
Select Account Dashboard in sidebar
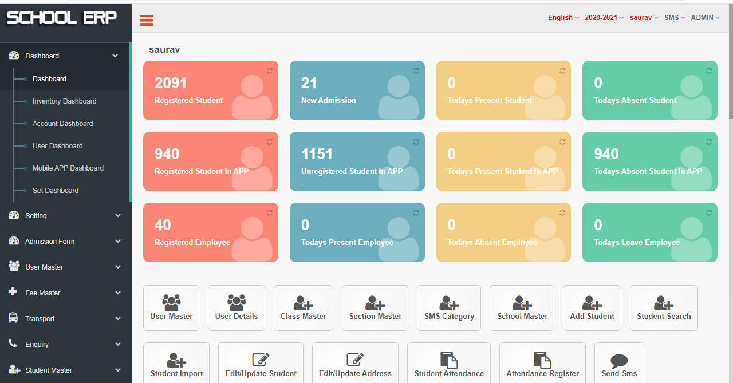coord(62,123)
